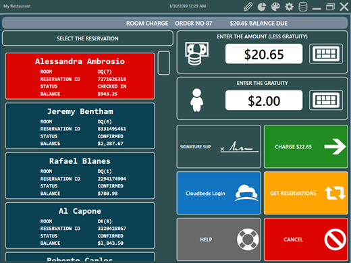Click the Cloudbeds Login button
This screenshot has height=263, width=351.
219,193
